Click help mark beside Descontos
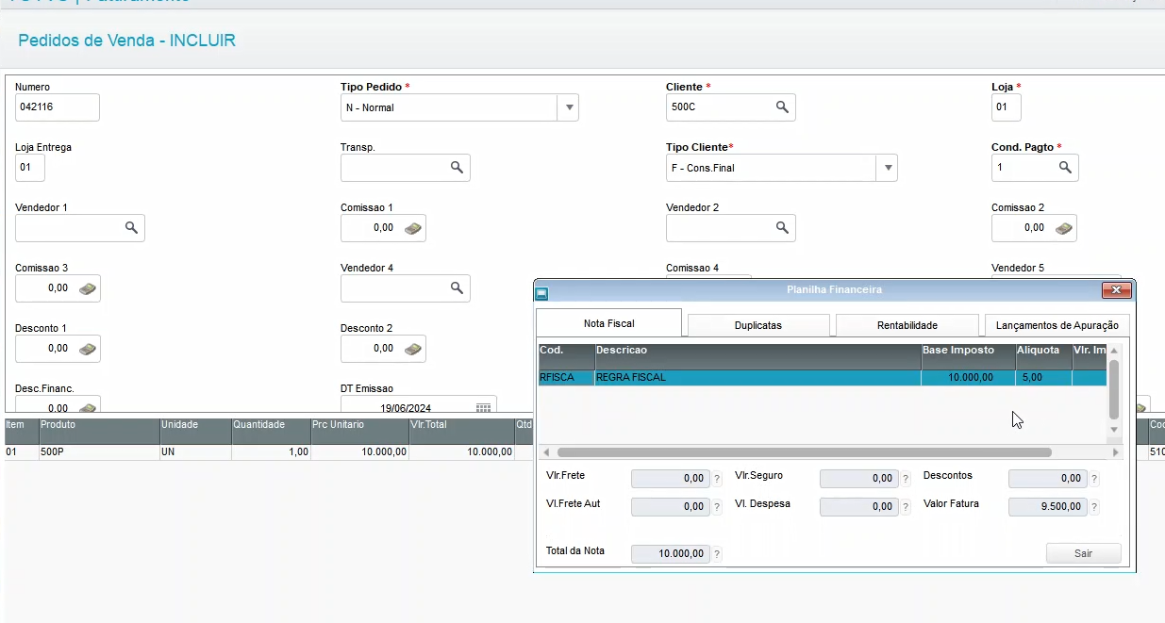 tap(1094, 479)
